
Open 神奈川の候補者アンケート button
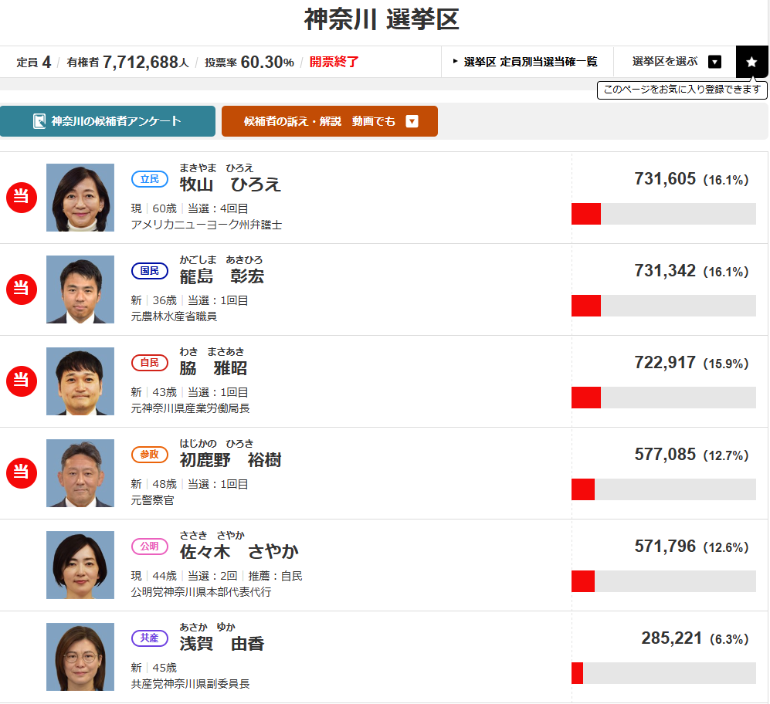(x=107, y=121)
